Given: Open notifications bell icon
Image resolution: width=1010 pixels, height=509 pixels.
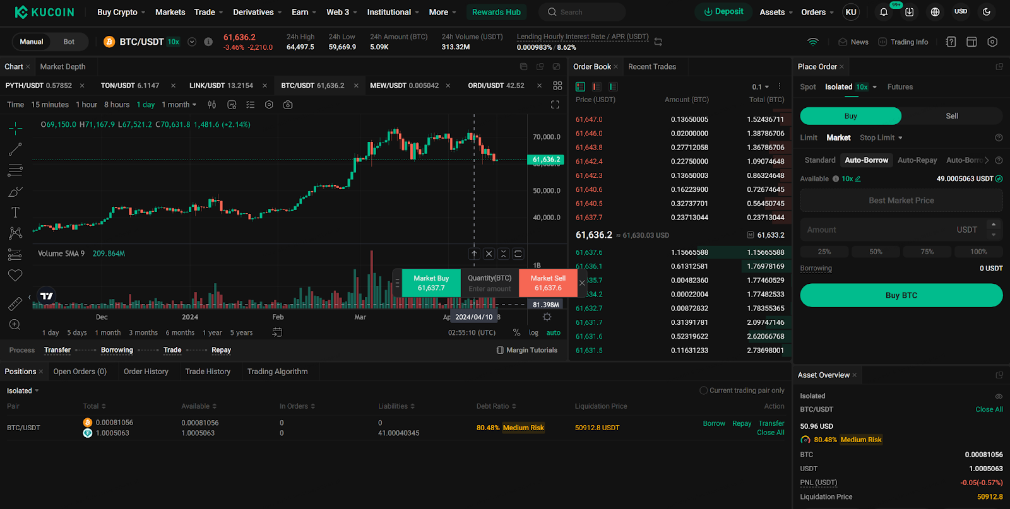Looking at the screenshot, I should point(884,12).
